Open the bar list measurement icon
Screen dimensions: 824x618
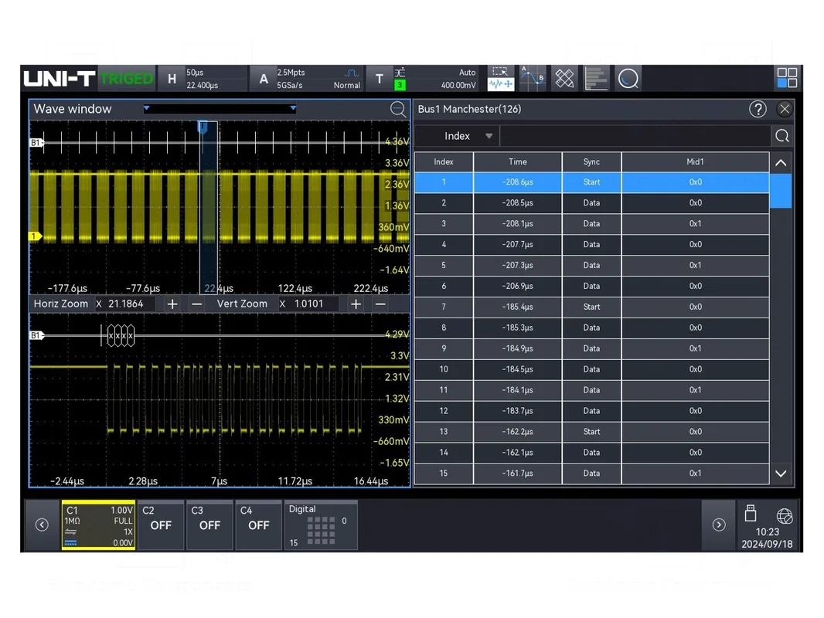pyautogui.click(x=596, y=79)
